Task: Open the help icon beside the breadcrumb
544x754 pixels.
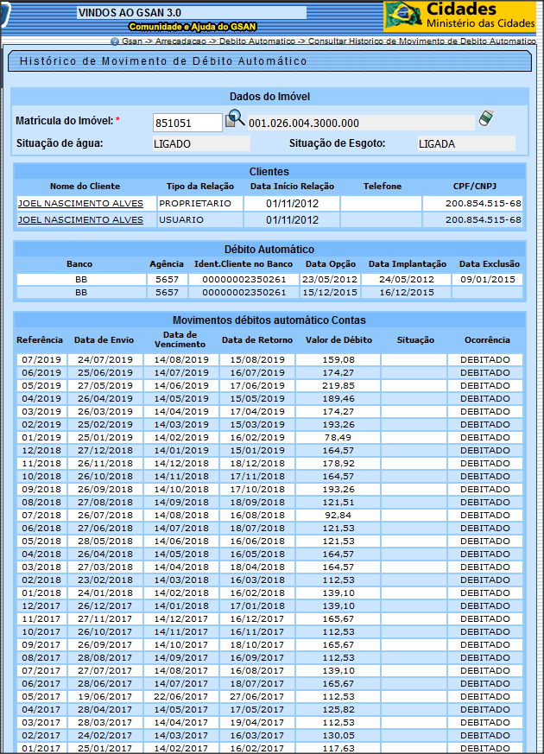Action: 114,41
